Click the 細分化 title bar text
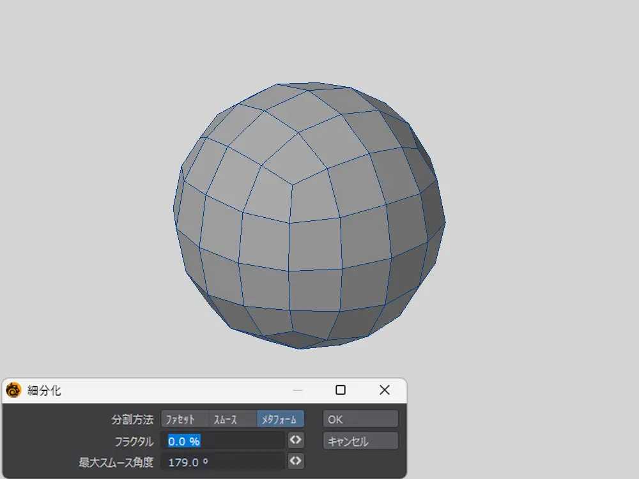 [x=44, y=390]
